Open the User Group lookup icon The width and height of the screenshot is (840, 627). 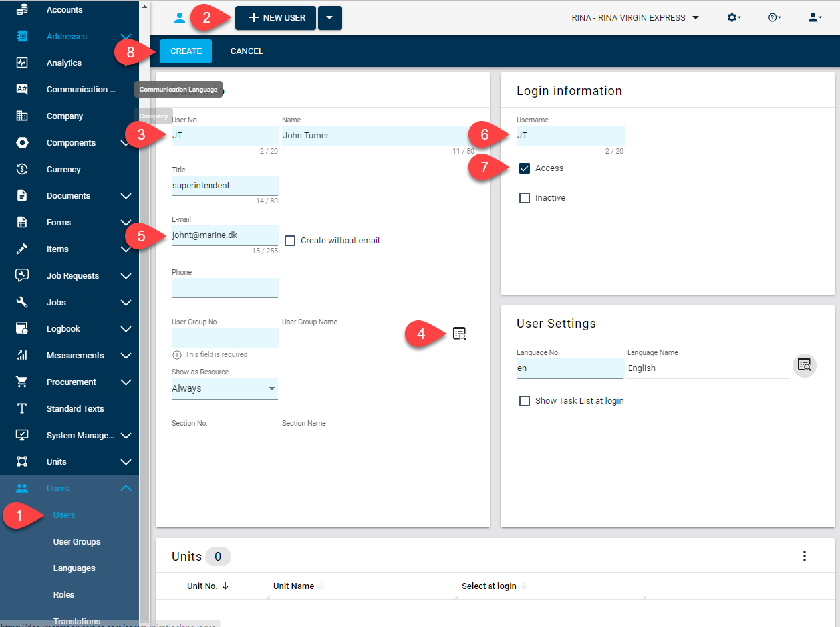(x=460, y=334)
